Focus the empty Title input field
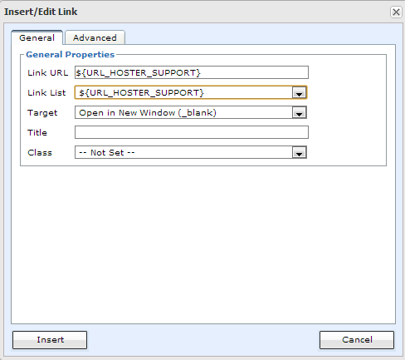 pos(192,132)
